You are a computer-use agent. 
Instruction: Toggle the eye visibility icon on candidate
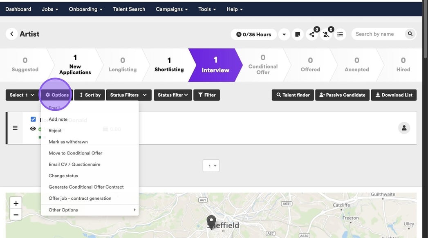33,129
